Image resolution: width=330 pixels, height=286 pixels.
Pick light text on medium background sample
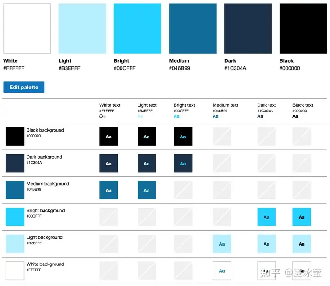(x=147, y=190)
